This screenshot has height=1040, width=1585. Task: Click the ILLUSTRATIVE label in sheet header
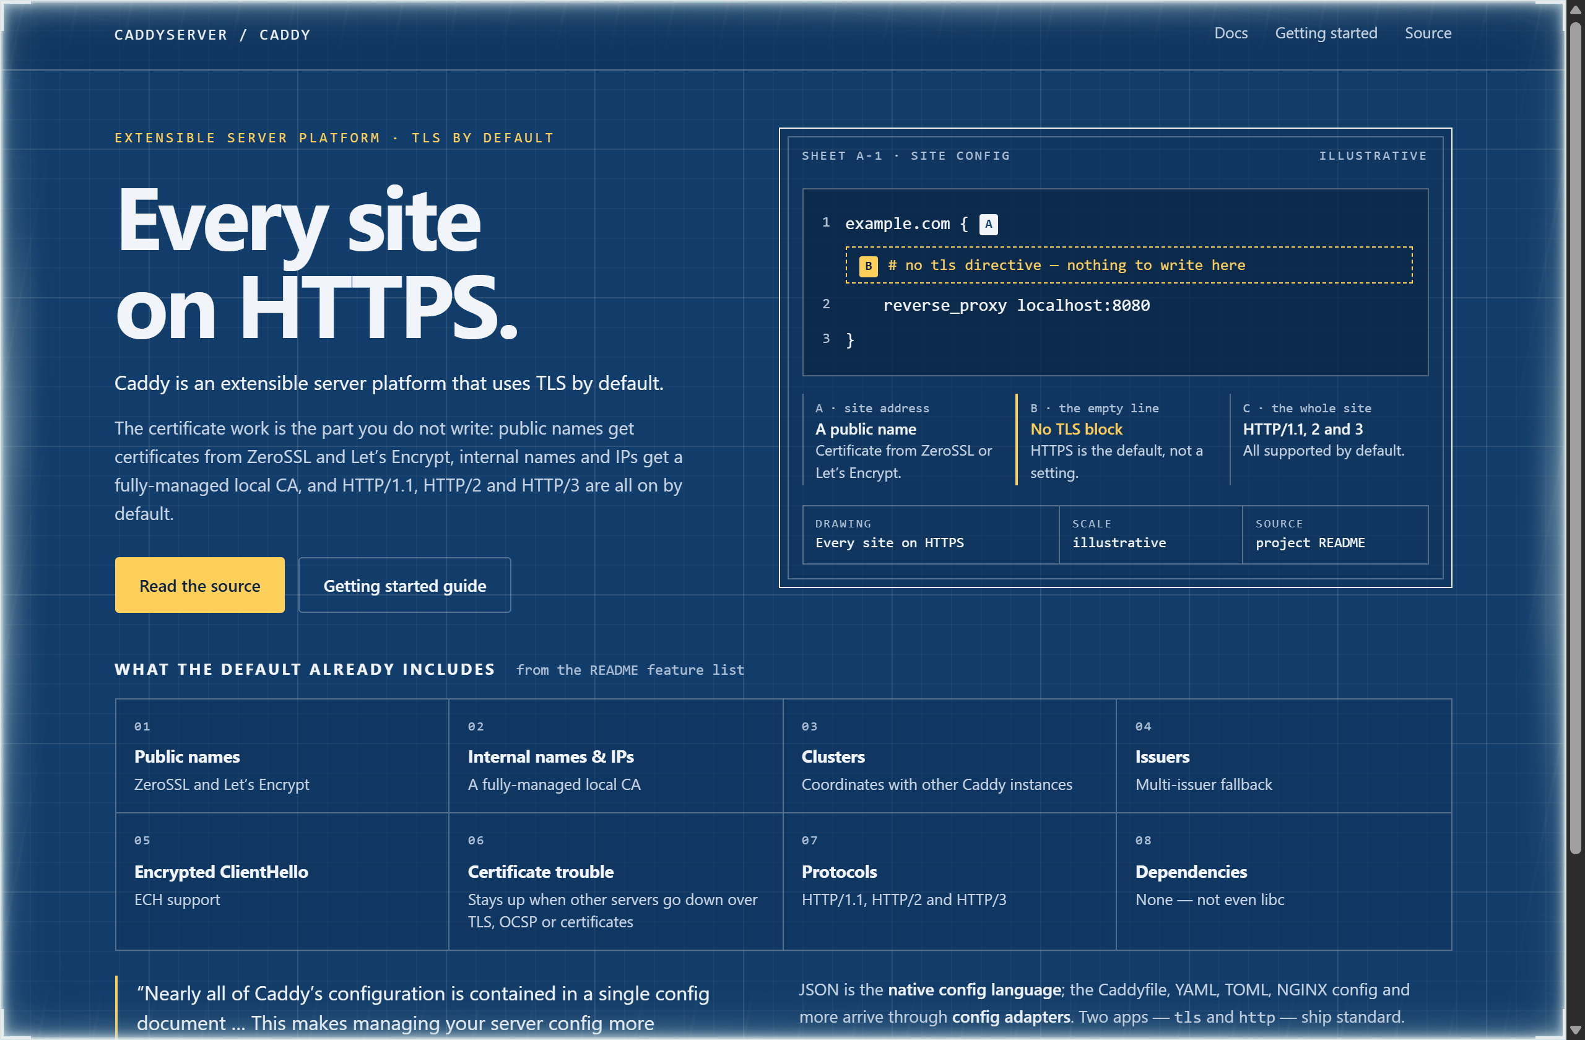click(1373, 156)
